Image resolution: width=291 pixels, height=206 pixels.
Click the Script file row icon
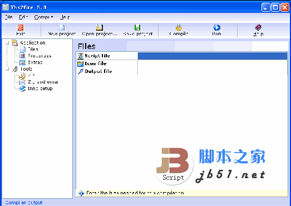pos(80,56)
